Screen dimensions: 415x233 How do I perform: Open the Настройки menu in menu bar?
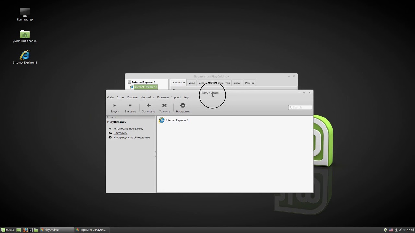point(148,97)
